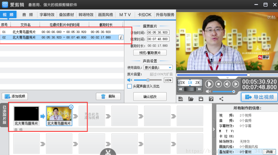The image size is (278, 155).
Task: Click the stop playback button
Action: tap(218, 84)
